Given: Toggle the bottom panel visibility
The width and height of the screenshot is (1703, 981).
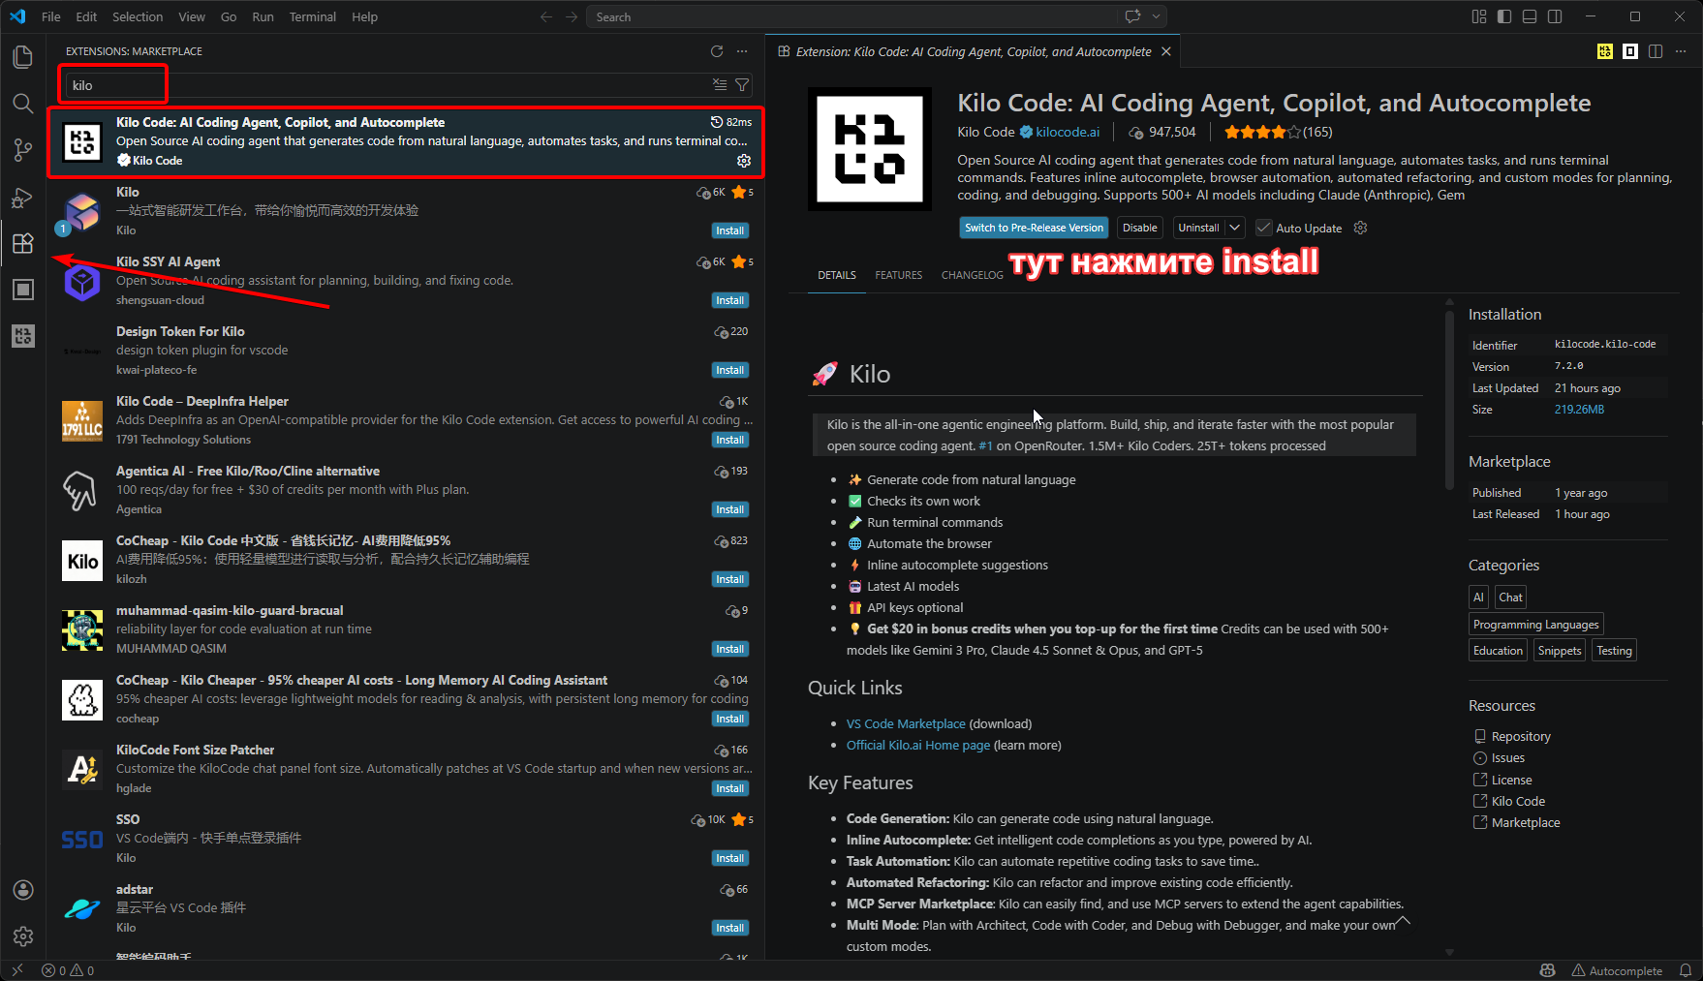Looking at the screenshot, I should pyautogui.click(x=1530, y=16).
